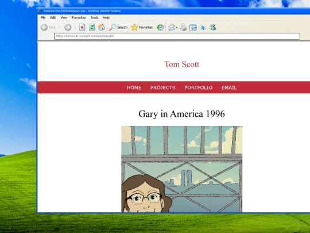Viewport: 310px width, 233px height.
Task: Open the File menu
Action: pyautogui.click(x=43, y=18)
